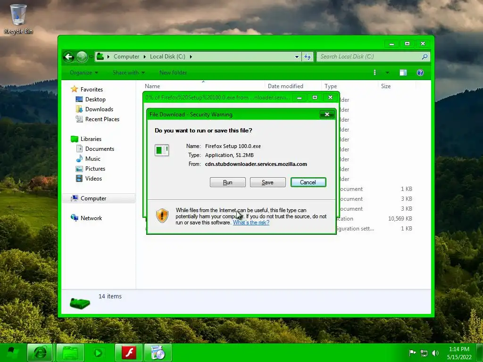Open Downloads in navigation pane
This screenshot has width=483, height=362.
pyautogui.click(x=99, y=109)
